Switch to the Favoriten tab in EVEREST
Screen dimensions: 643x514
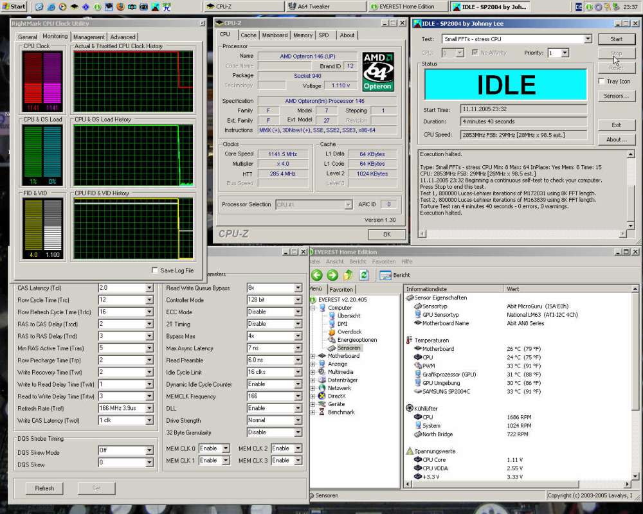click(341, 289)
